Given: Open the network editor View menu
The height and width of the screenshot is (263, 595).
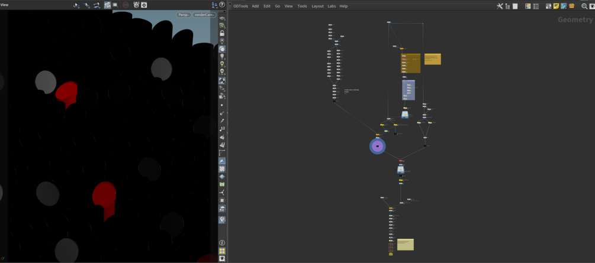Looking at the screenshot, I should click(289, 6).
